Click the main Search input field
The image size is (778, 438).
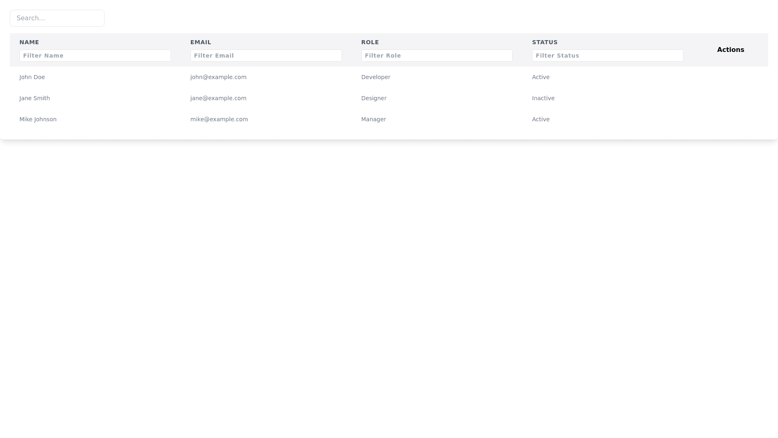[x=57, y=18]
